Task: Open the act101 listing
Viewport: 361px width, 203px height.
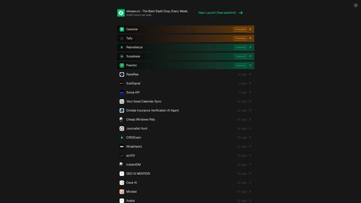Action: tap(186, 156)
